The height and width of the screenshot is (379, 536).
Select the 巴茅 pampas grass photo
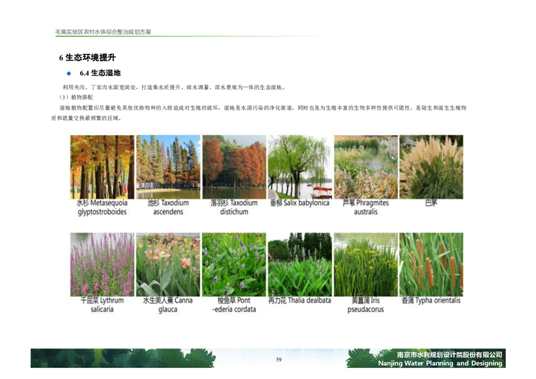(431, 167)
